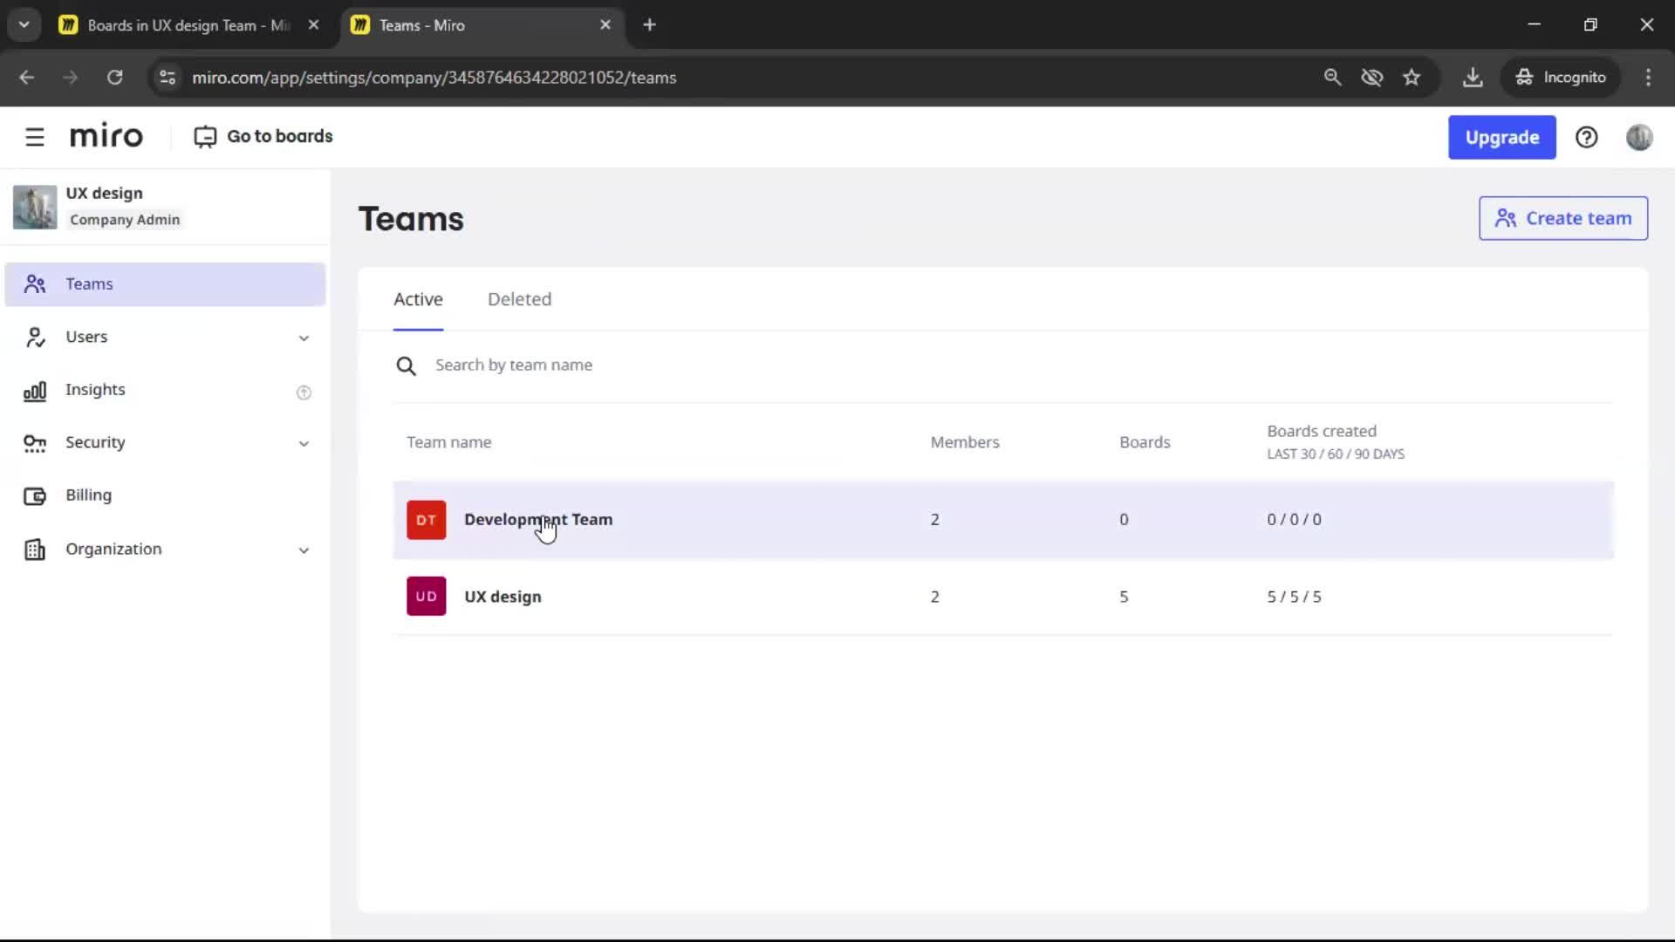
Task: Click the DT team avatar icon
Action: [x=426, y=520]
